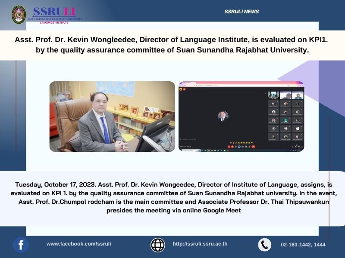Click the telephone handset icon
The height and width of the screenshot is (258, 345).
[x=264, y=245]
